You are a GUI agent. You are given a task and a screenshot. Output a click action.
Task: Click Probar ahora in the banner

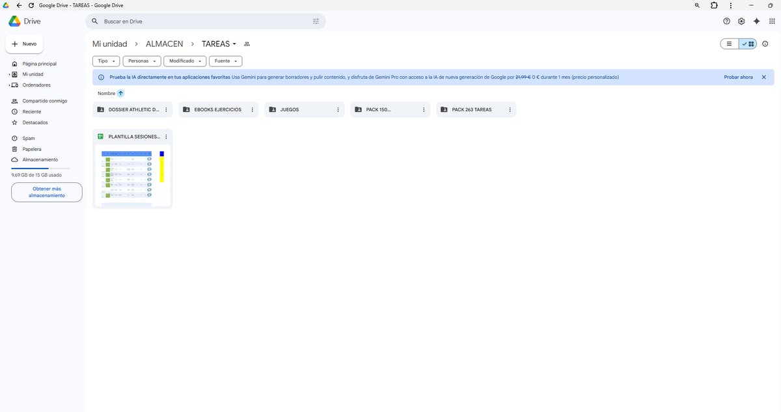pos(738,77)
